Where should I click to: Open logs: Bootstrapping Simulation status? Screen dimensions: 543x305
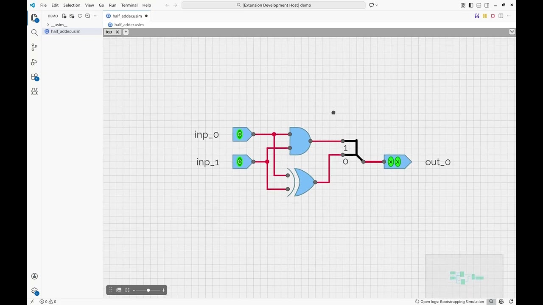[449, 302]
